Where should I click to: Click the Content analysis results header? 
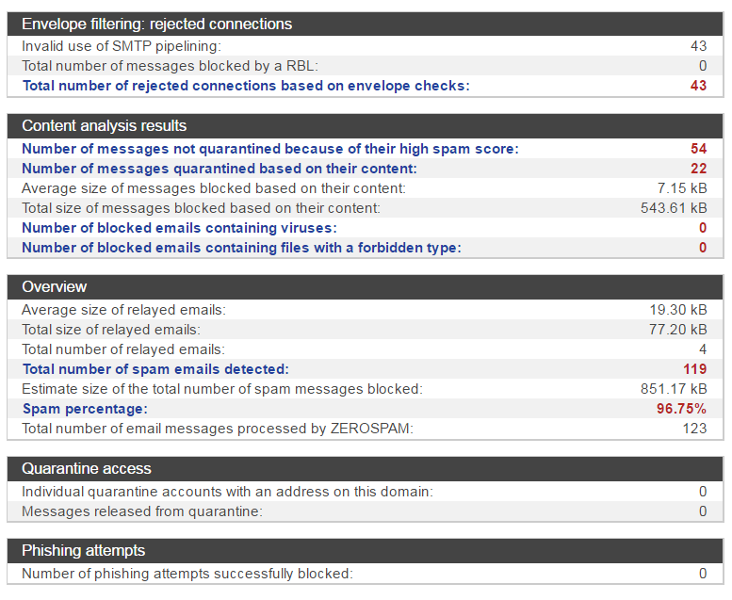pyautogui.click(x=366, y=126)
